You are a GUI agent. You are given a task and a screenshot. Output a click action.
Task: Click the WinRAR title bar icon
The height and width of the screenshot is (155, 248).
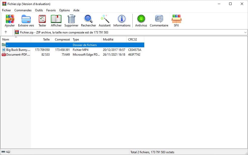(4, 4)
